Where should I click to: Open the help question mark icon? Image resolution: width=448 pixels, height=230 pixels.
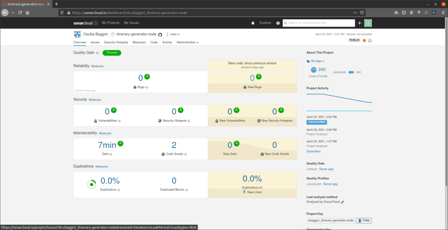[278, 23]
